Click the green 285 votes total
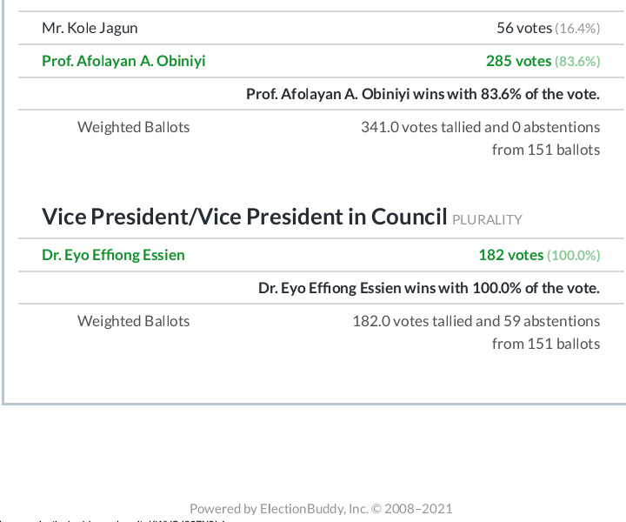This screenshot has width=626, height=522. pos(518,61)
